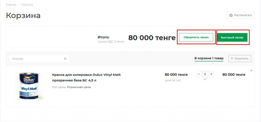Go to Главная in the breadcrumbs
This screenshot has width=261, height=122.
point(11,5)
